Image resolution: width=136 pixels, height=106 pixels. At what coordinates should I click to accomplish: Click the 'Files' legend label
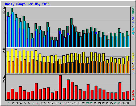click(133, 21)
